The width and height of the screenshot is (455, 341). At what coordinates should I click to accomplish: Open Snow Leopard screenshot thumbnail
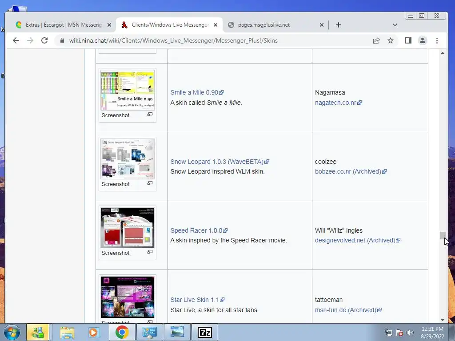tap(128, 159)
